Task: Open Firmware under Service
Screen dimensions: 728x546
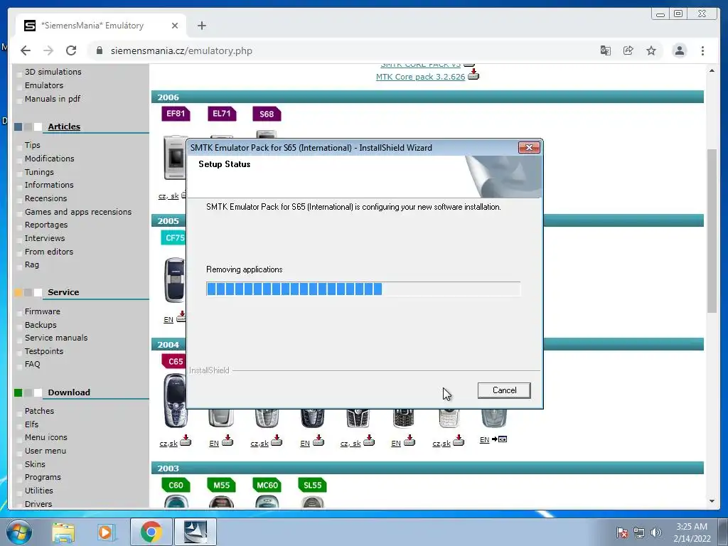Action: pyautogui.click(x=42, y=311)
